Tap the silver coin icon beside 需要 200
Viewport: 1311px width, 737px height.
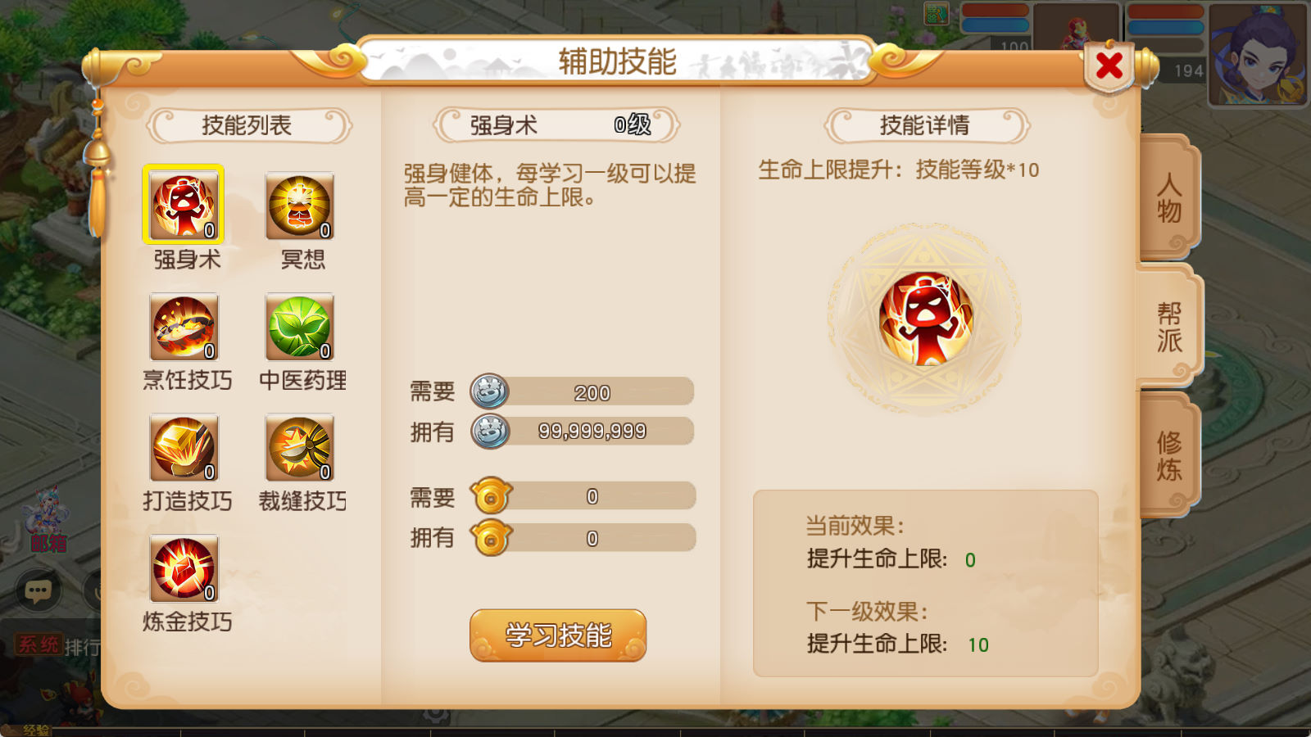point(489,391)
